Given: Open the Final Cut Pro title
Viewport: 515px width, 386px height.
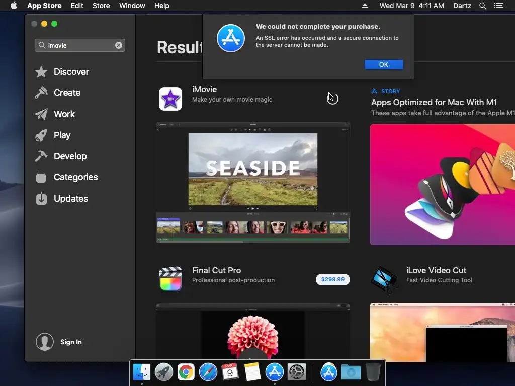Looking at the screenshot, I should (x=216, y=270).
